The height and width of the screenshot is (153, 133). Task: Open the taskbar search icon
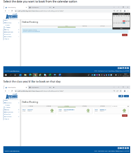10,75
